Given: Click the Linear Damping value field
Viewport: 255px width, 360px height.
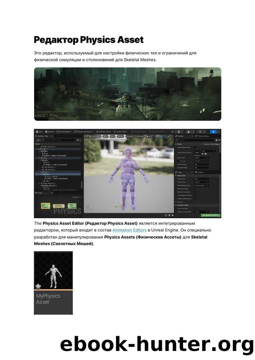Looking at the screenshot, I should [x=202, y=164].
